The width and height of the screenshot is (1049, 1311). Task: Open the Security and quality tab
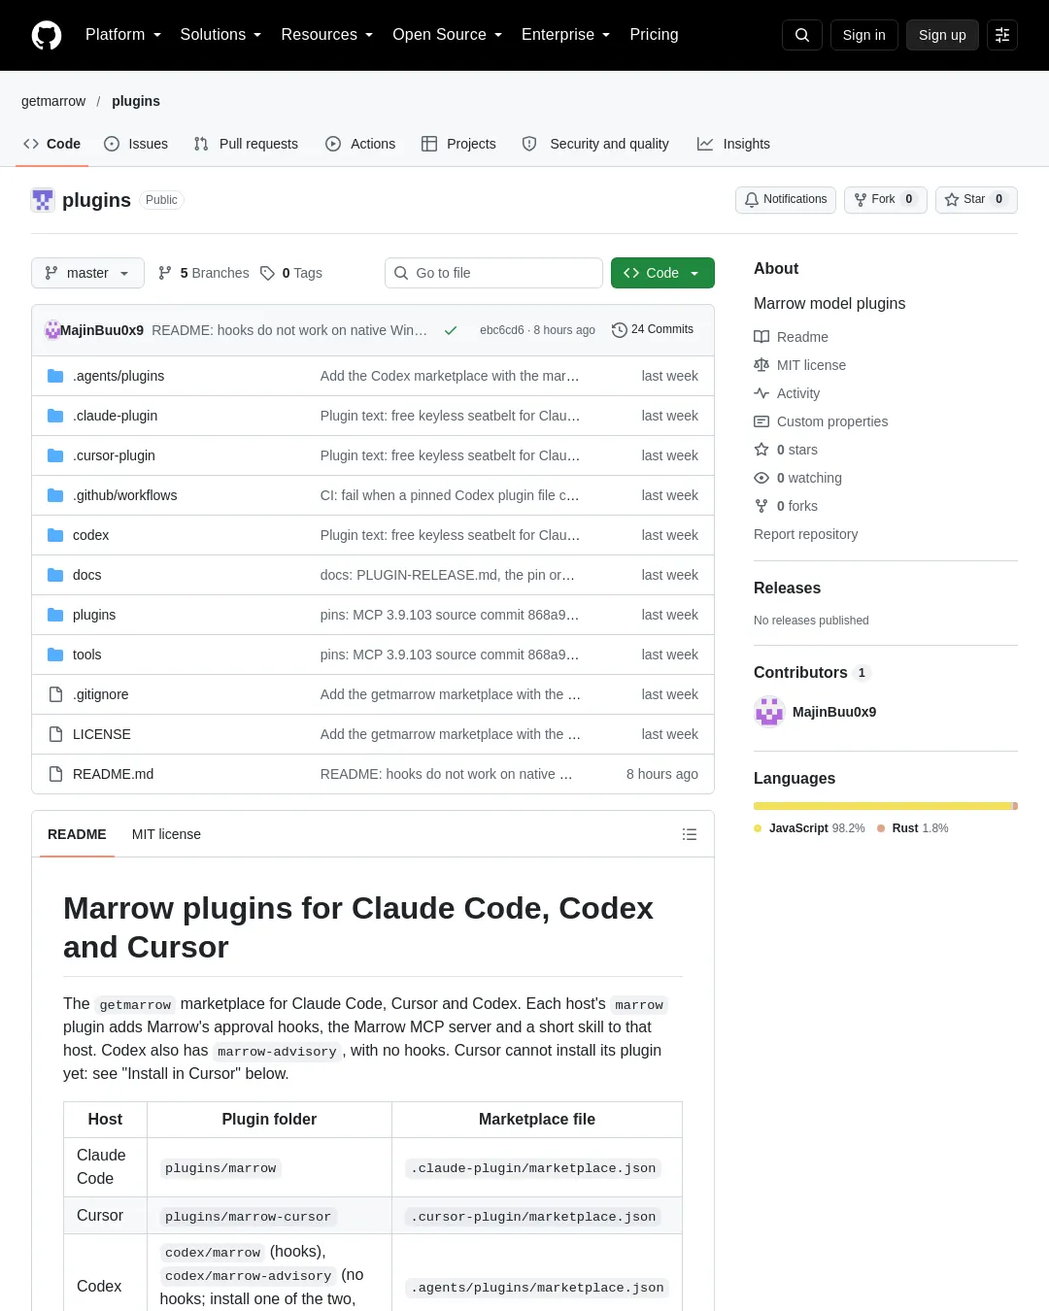[595, 144]
